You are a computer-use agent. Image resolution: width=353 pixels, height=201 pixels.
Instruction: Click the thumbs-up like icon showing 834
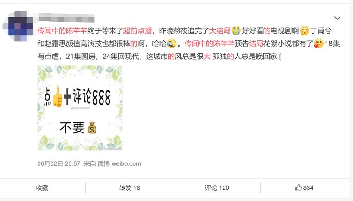[x=299, y=188]
